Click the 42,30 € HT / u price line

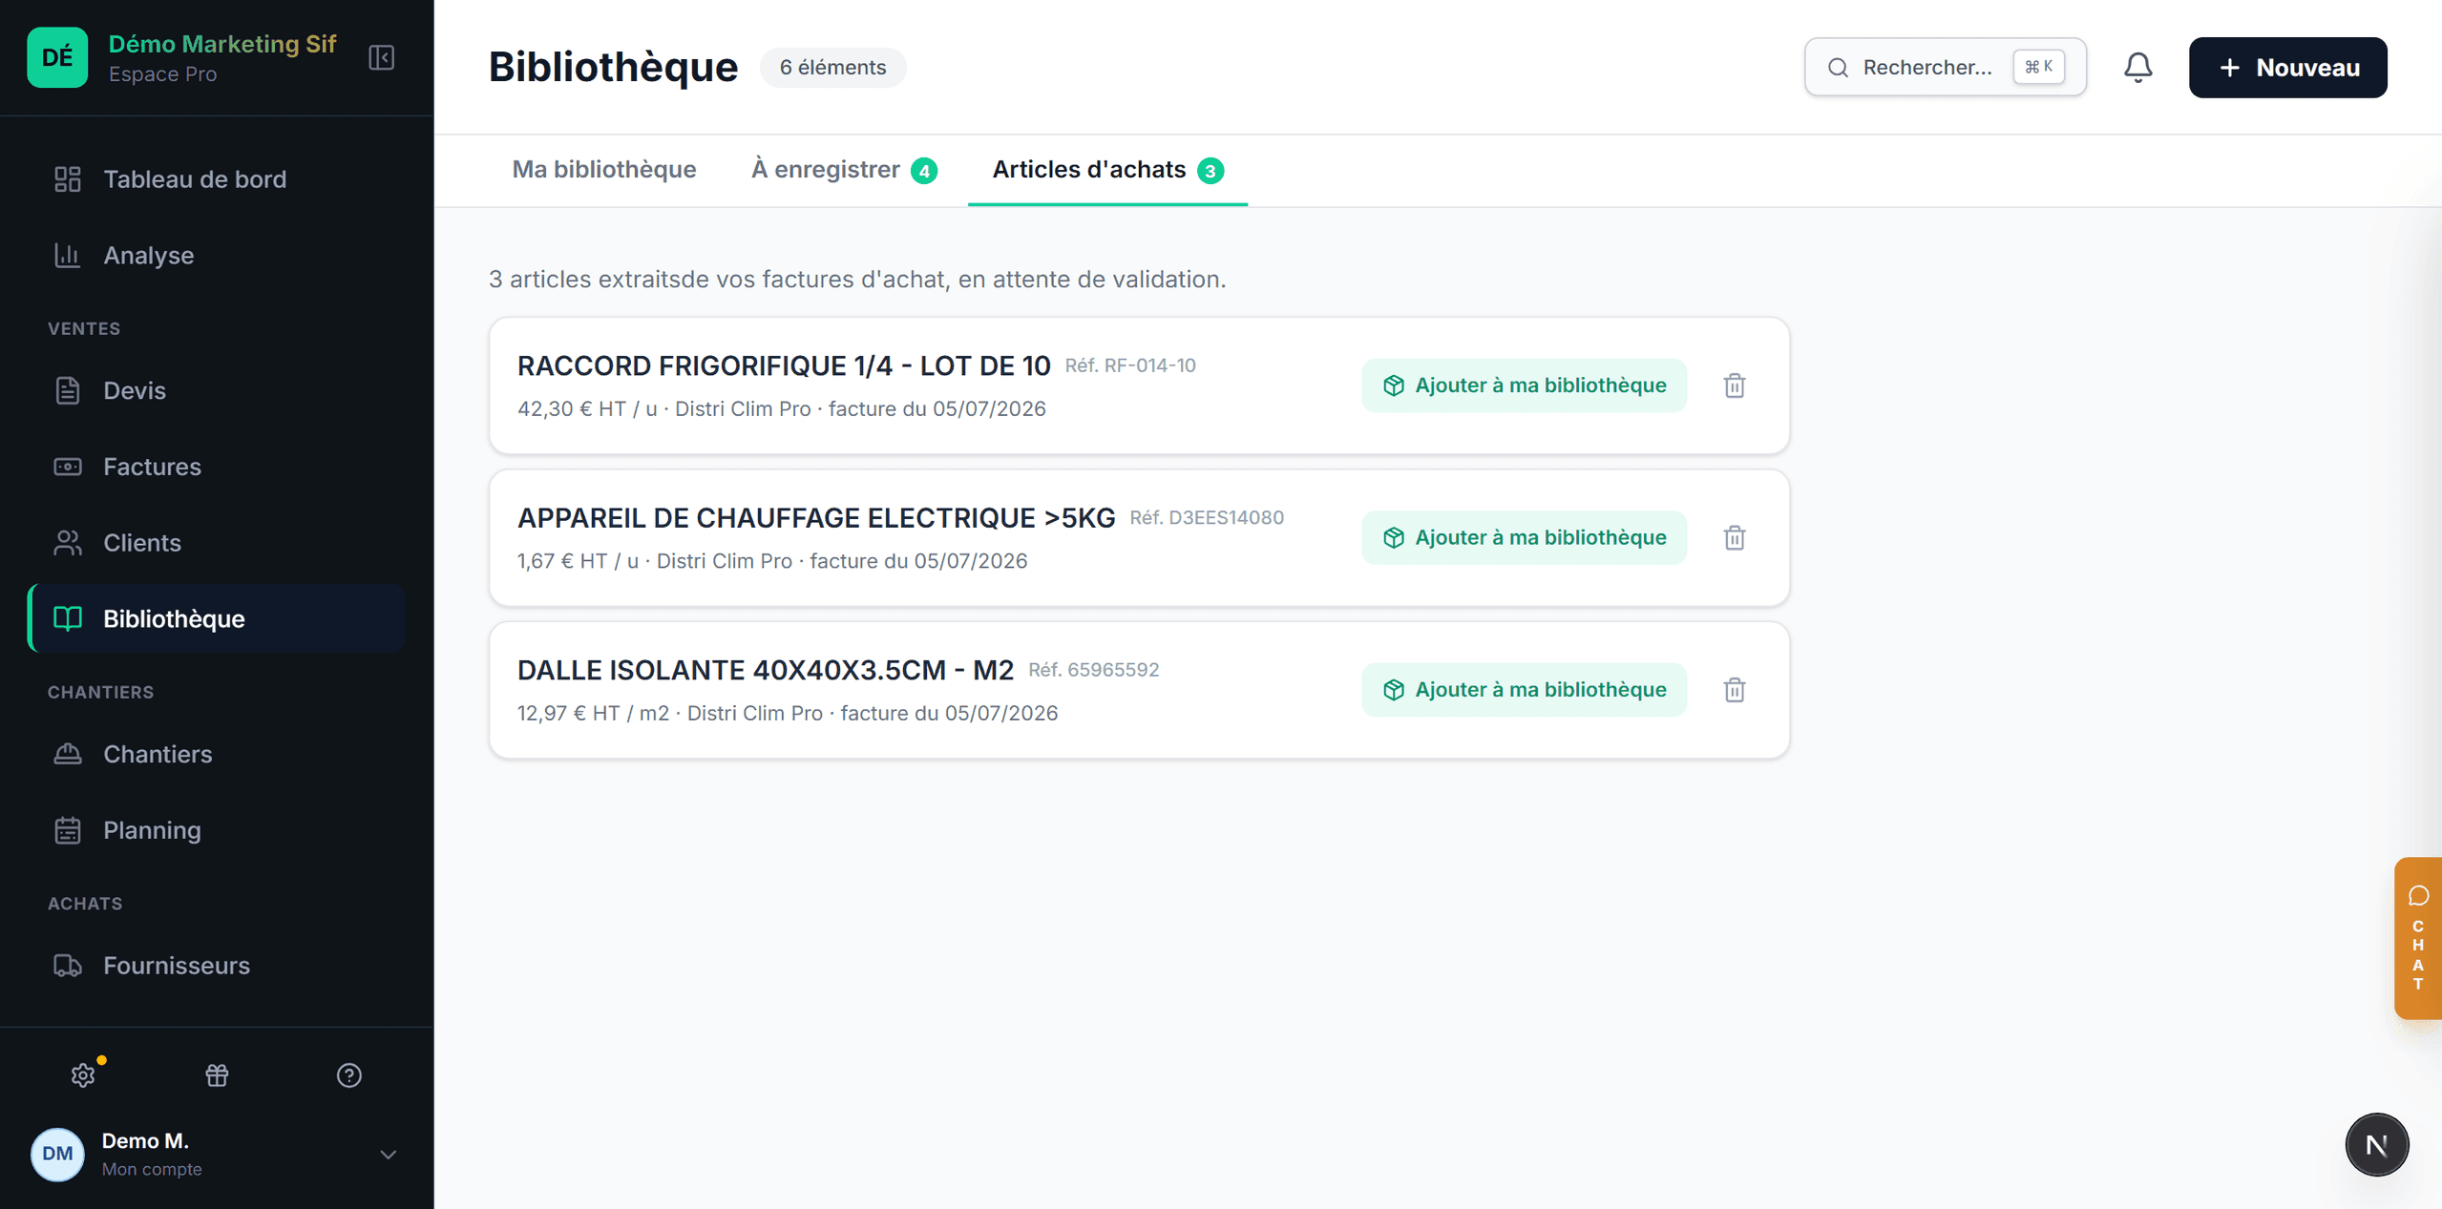(782, 408)
